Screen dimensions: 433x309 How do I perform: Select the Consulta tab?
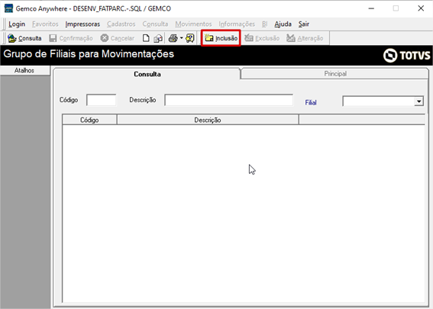(x=147, y=74)
